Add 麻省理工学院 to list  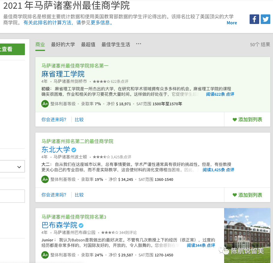click(247, 120)
